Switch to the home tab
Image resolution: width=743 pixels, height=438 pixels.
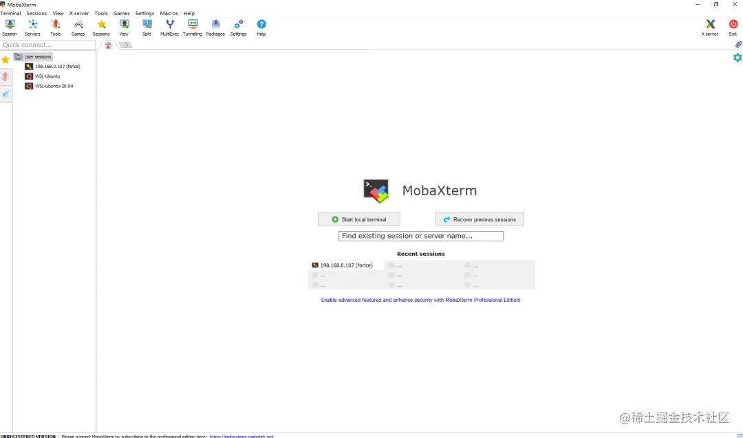[108, 45]
